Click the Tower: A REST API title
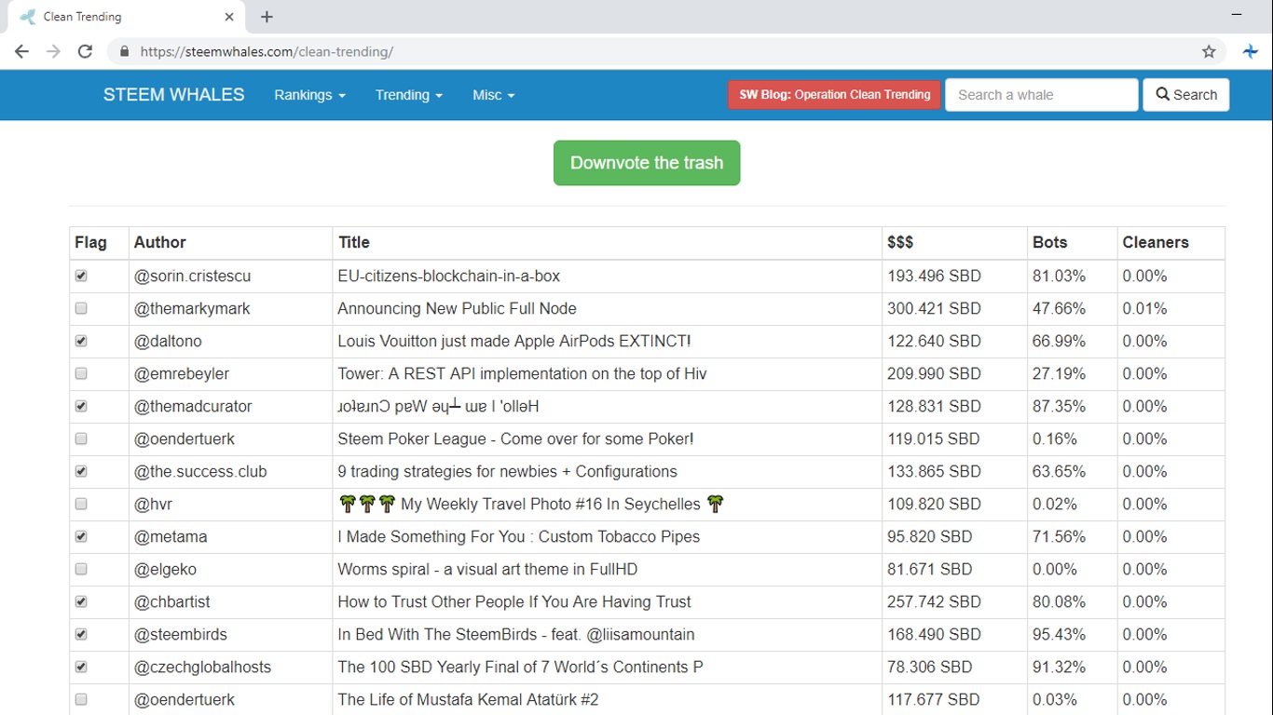The width and height of the screenshot is (1273, 715). [x=522, y=373]
